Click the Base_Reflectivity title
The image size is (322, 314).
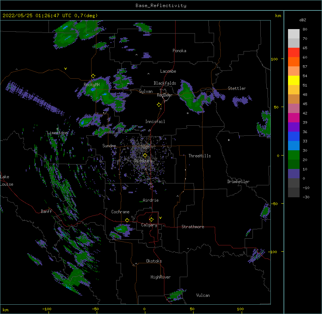click(x=161, y=6)
